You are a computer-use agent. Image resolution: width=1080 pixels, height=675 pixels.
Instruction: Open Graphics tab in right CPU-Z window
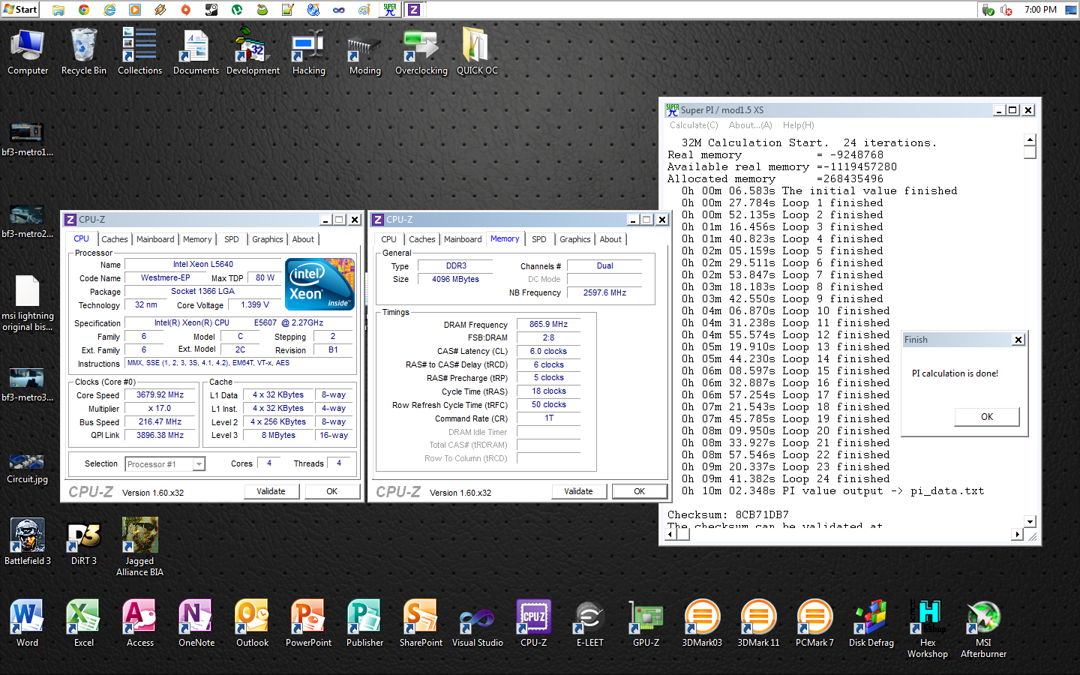click(x=574, y=239)
